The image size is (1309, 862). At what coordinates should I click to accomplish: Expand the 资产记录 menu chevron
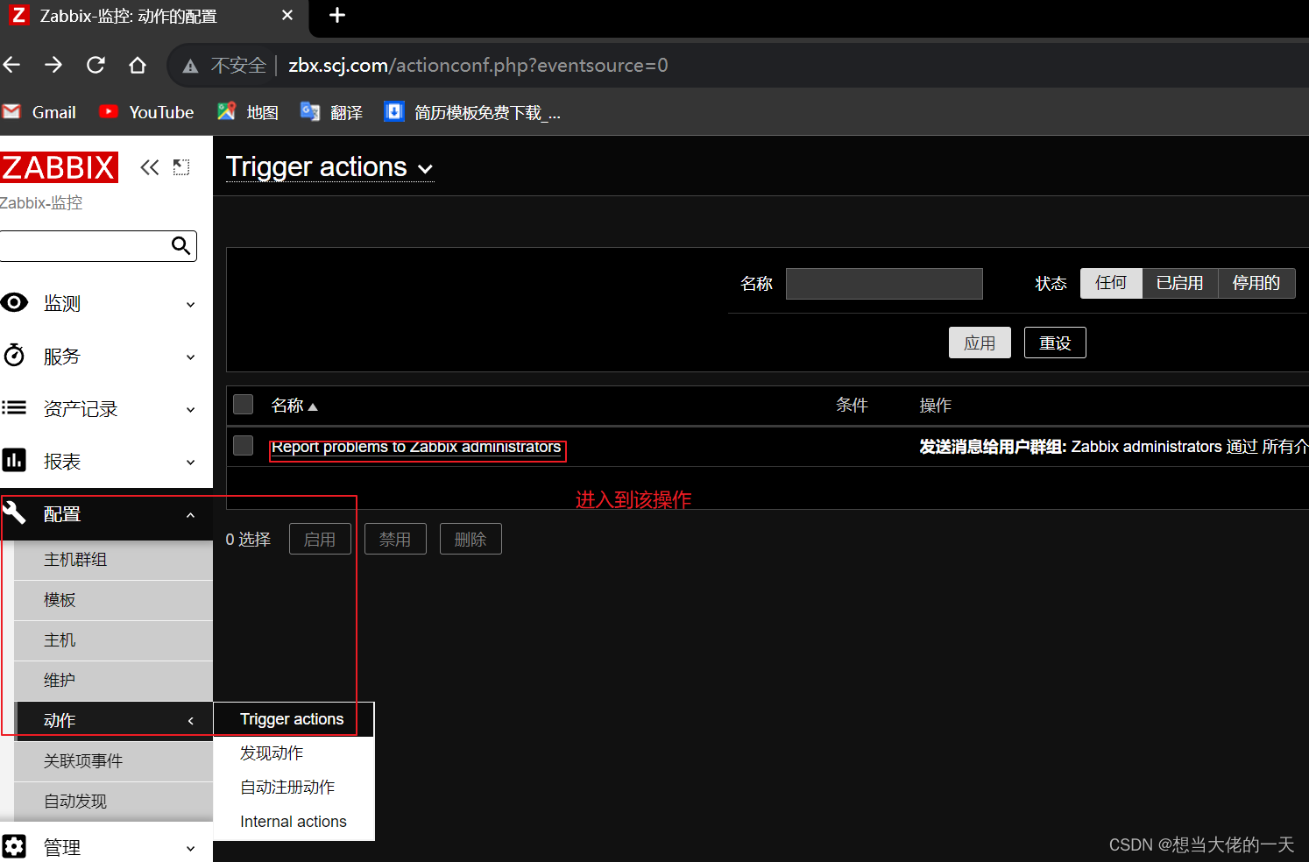(190, 410)
